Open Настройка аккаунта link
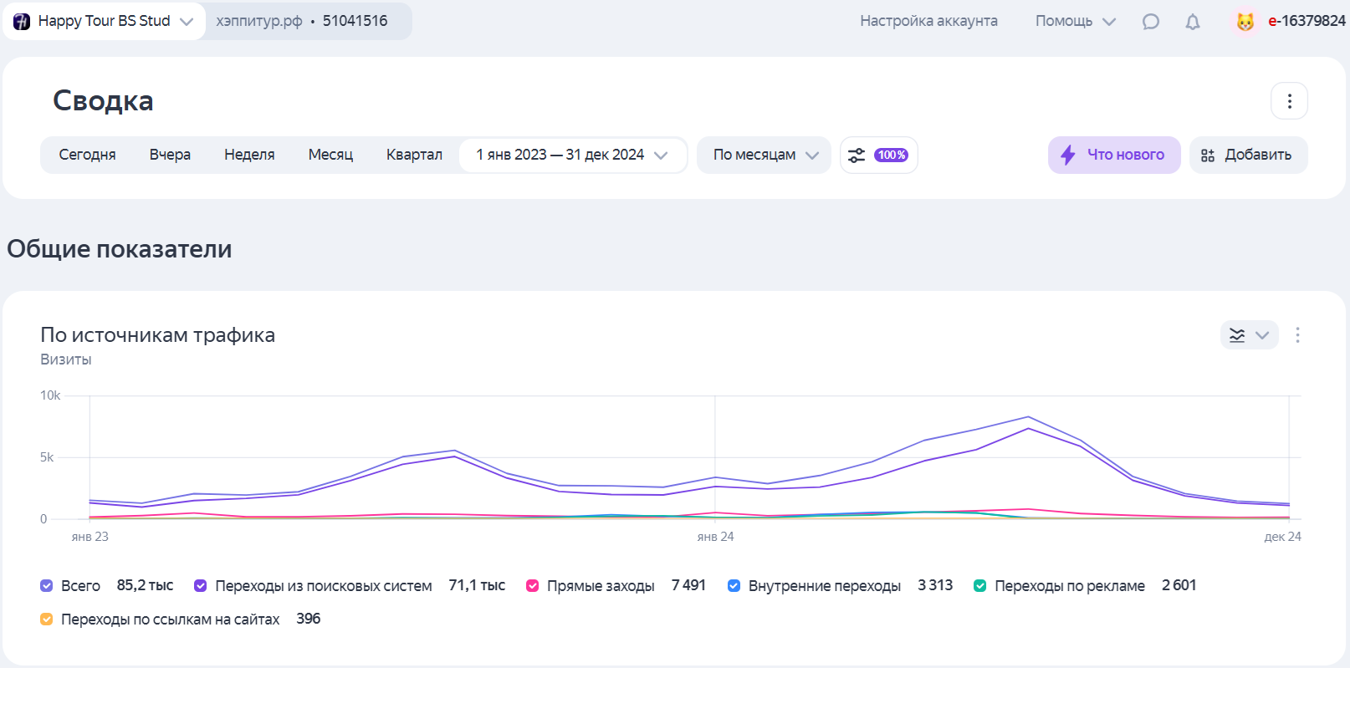 tap(928, 22)
